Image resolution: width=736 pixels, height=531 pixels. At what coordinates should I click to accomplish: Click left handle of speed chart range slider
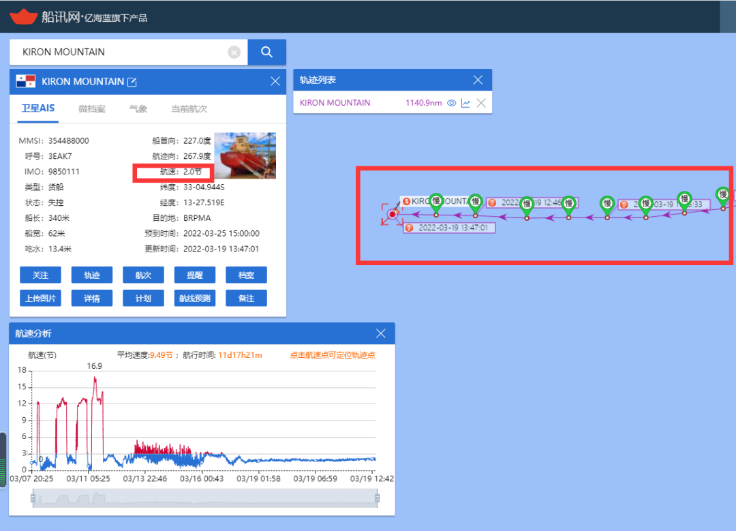click(32, 499)
